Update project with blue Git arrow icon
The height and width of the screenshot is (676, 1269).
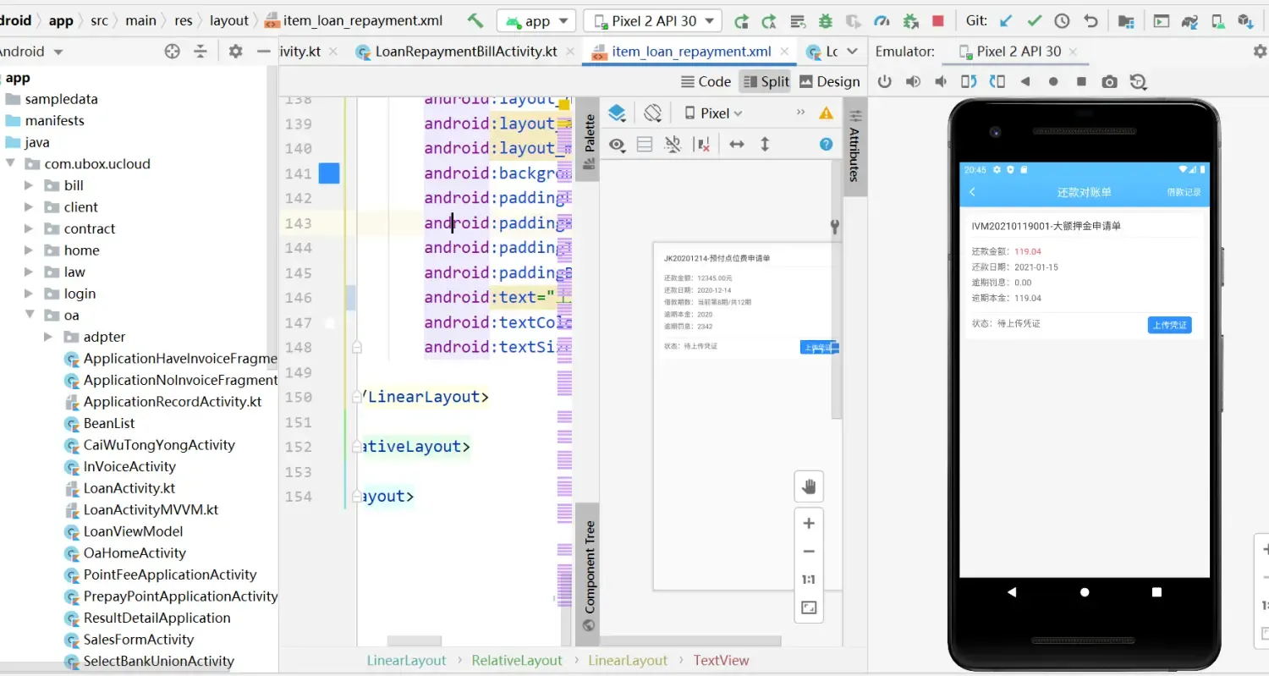(x=1005, y=19)
